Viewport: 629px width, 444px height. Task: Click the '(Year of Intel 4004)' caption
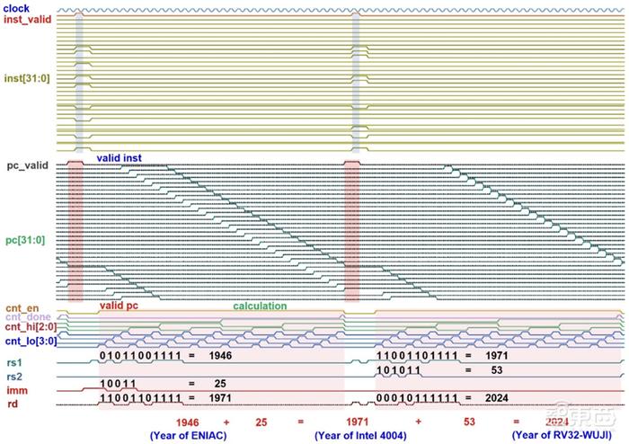[x=360, y=435]
